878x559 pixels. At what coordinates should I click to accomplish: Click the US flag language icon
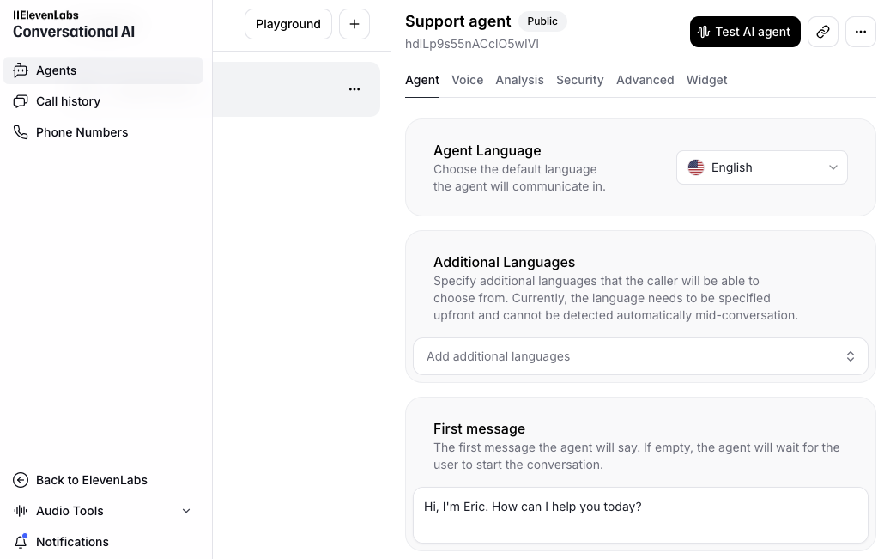point(696,167)
